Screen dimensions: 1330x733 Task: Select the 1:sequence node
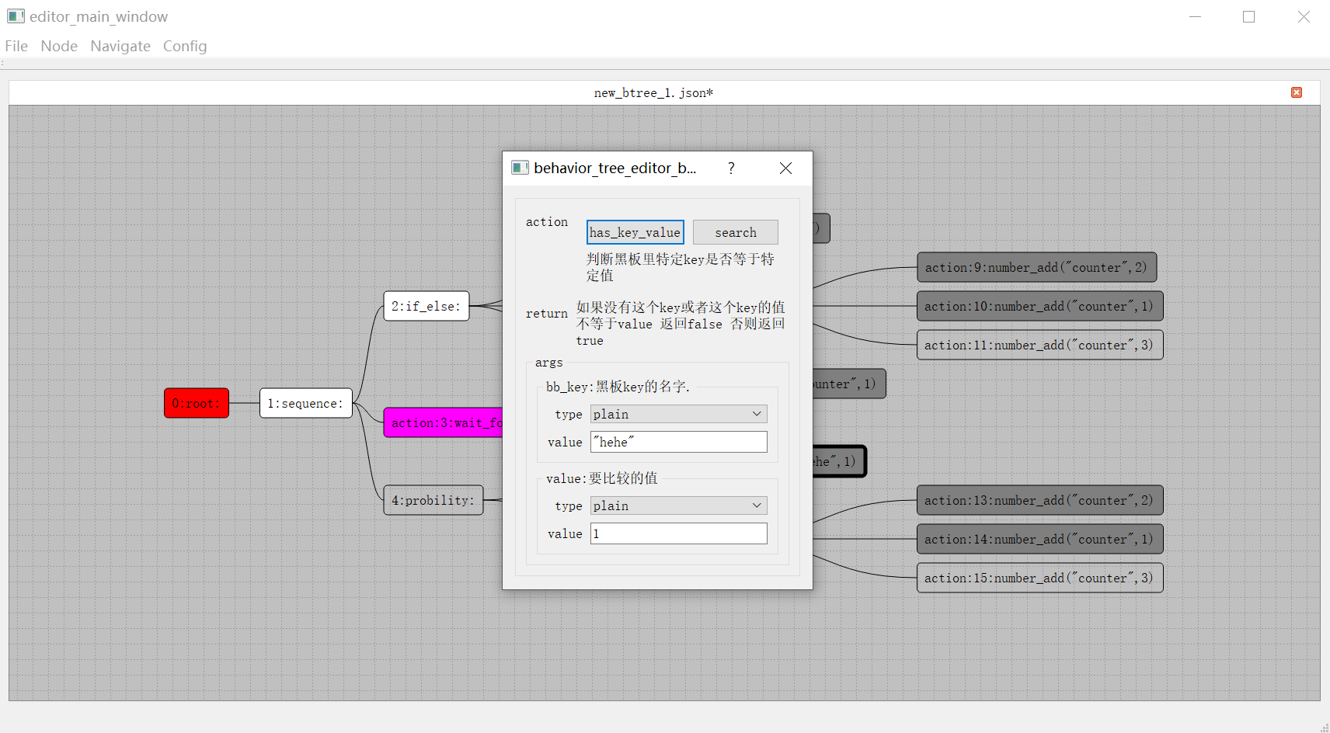[x=305, y=403]
